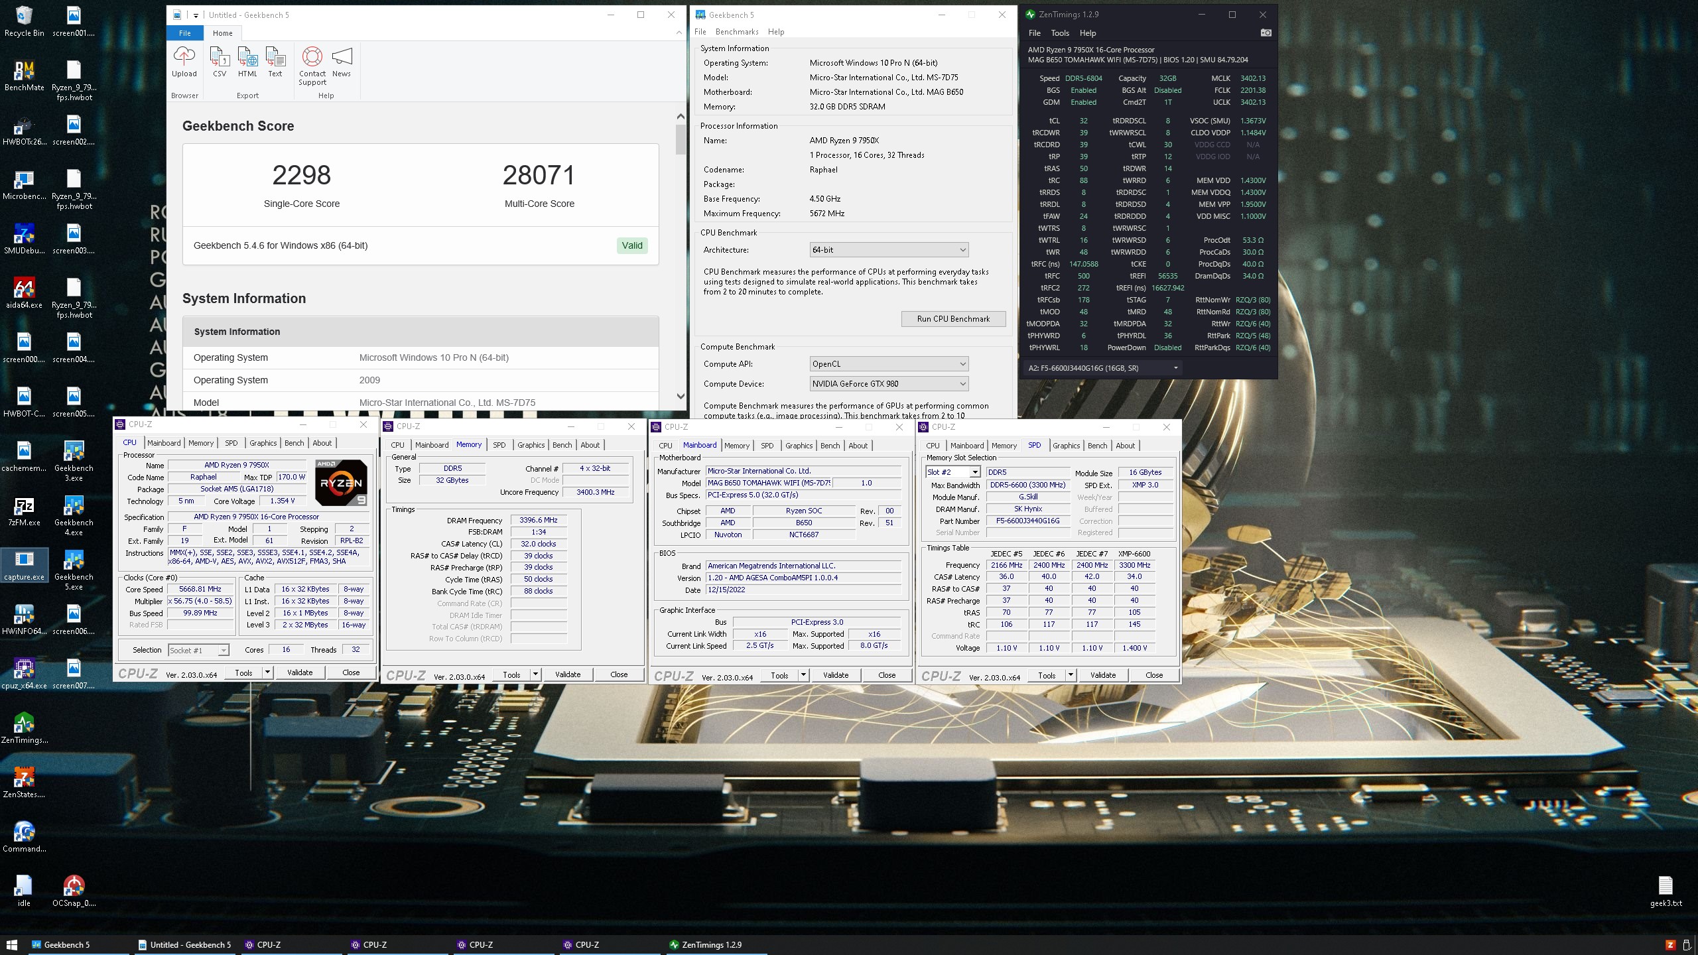Screen dimensions: 1698x955
Task: Click Validate in CPU-Z SPD window
Action: coord(1103,675)
